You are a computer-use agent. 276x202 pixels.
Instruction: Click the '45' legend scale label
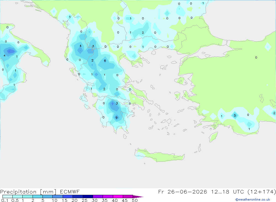tap(125, 200)
